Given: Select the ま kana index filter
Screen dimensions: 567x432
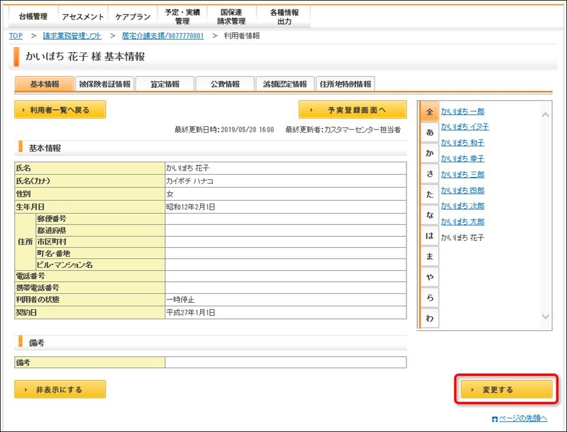Looking at the screenshot, I should (x=430, y=256).
